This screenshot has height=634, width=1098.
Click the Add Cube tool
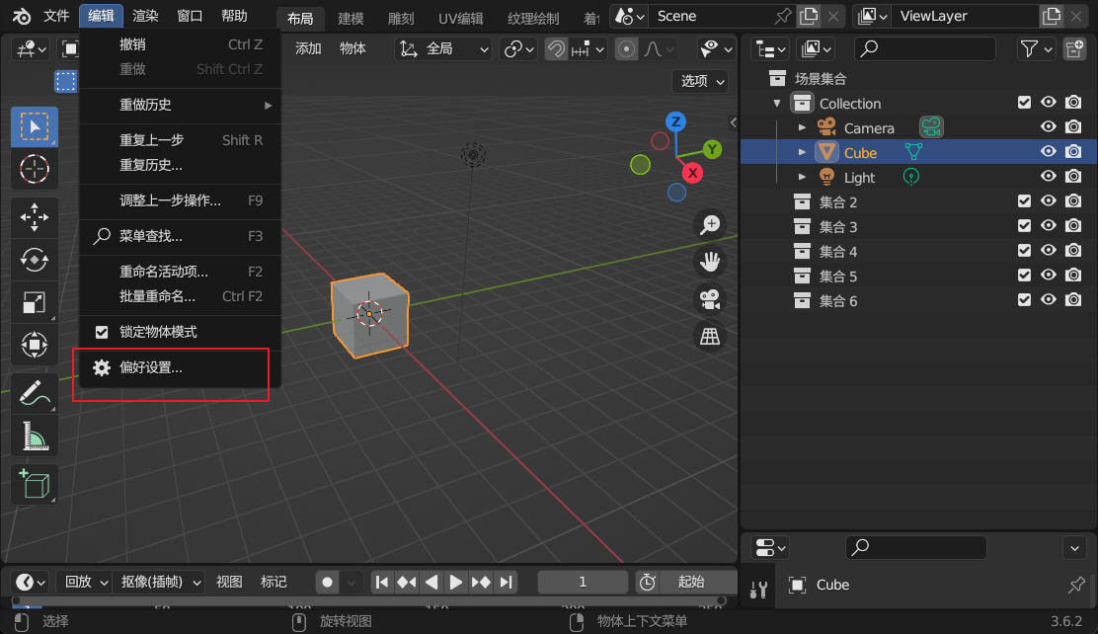point(35,484)
